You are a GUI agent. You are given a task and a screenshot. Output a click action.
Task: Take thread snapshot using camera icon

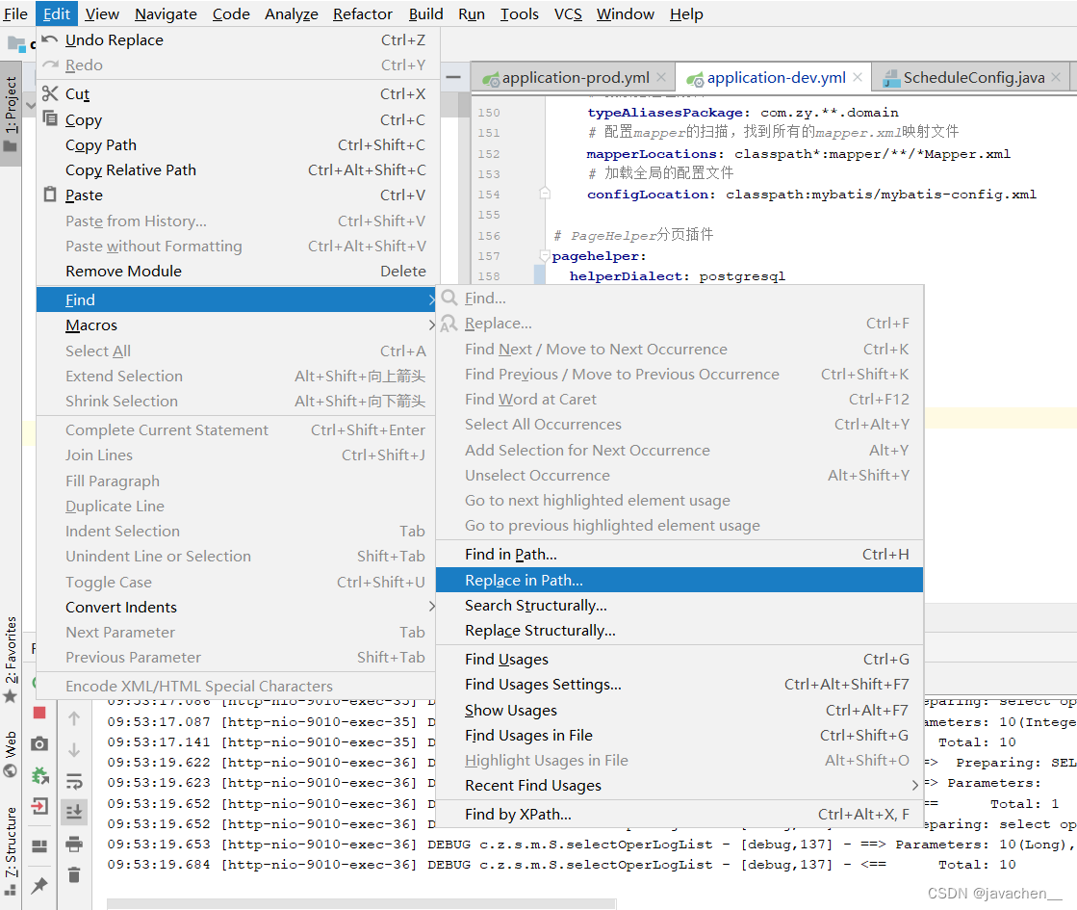pyautogui.click(x=38, y=745)
